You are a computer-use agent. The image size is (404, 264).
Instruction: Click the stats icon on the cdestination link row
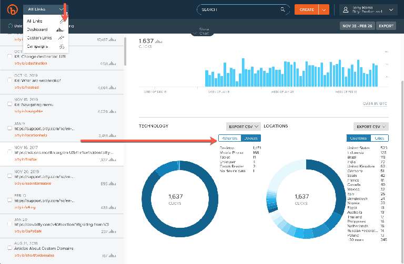pos(113,64)
